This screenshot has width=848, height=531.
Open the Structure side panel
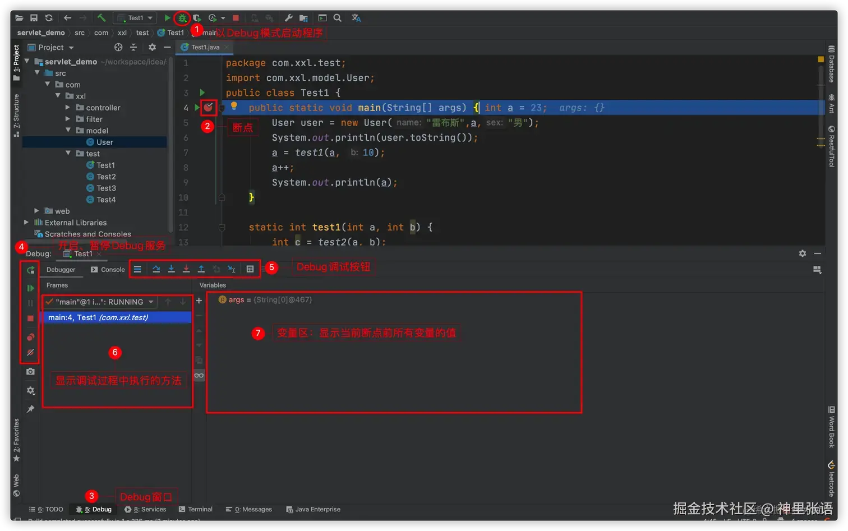[16, 115]
